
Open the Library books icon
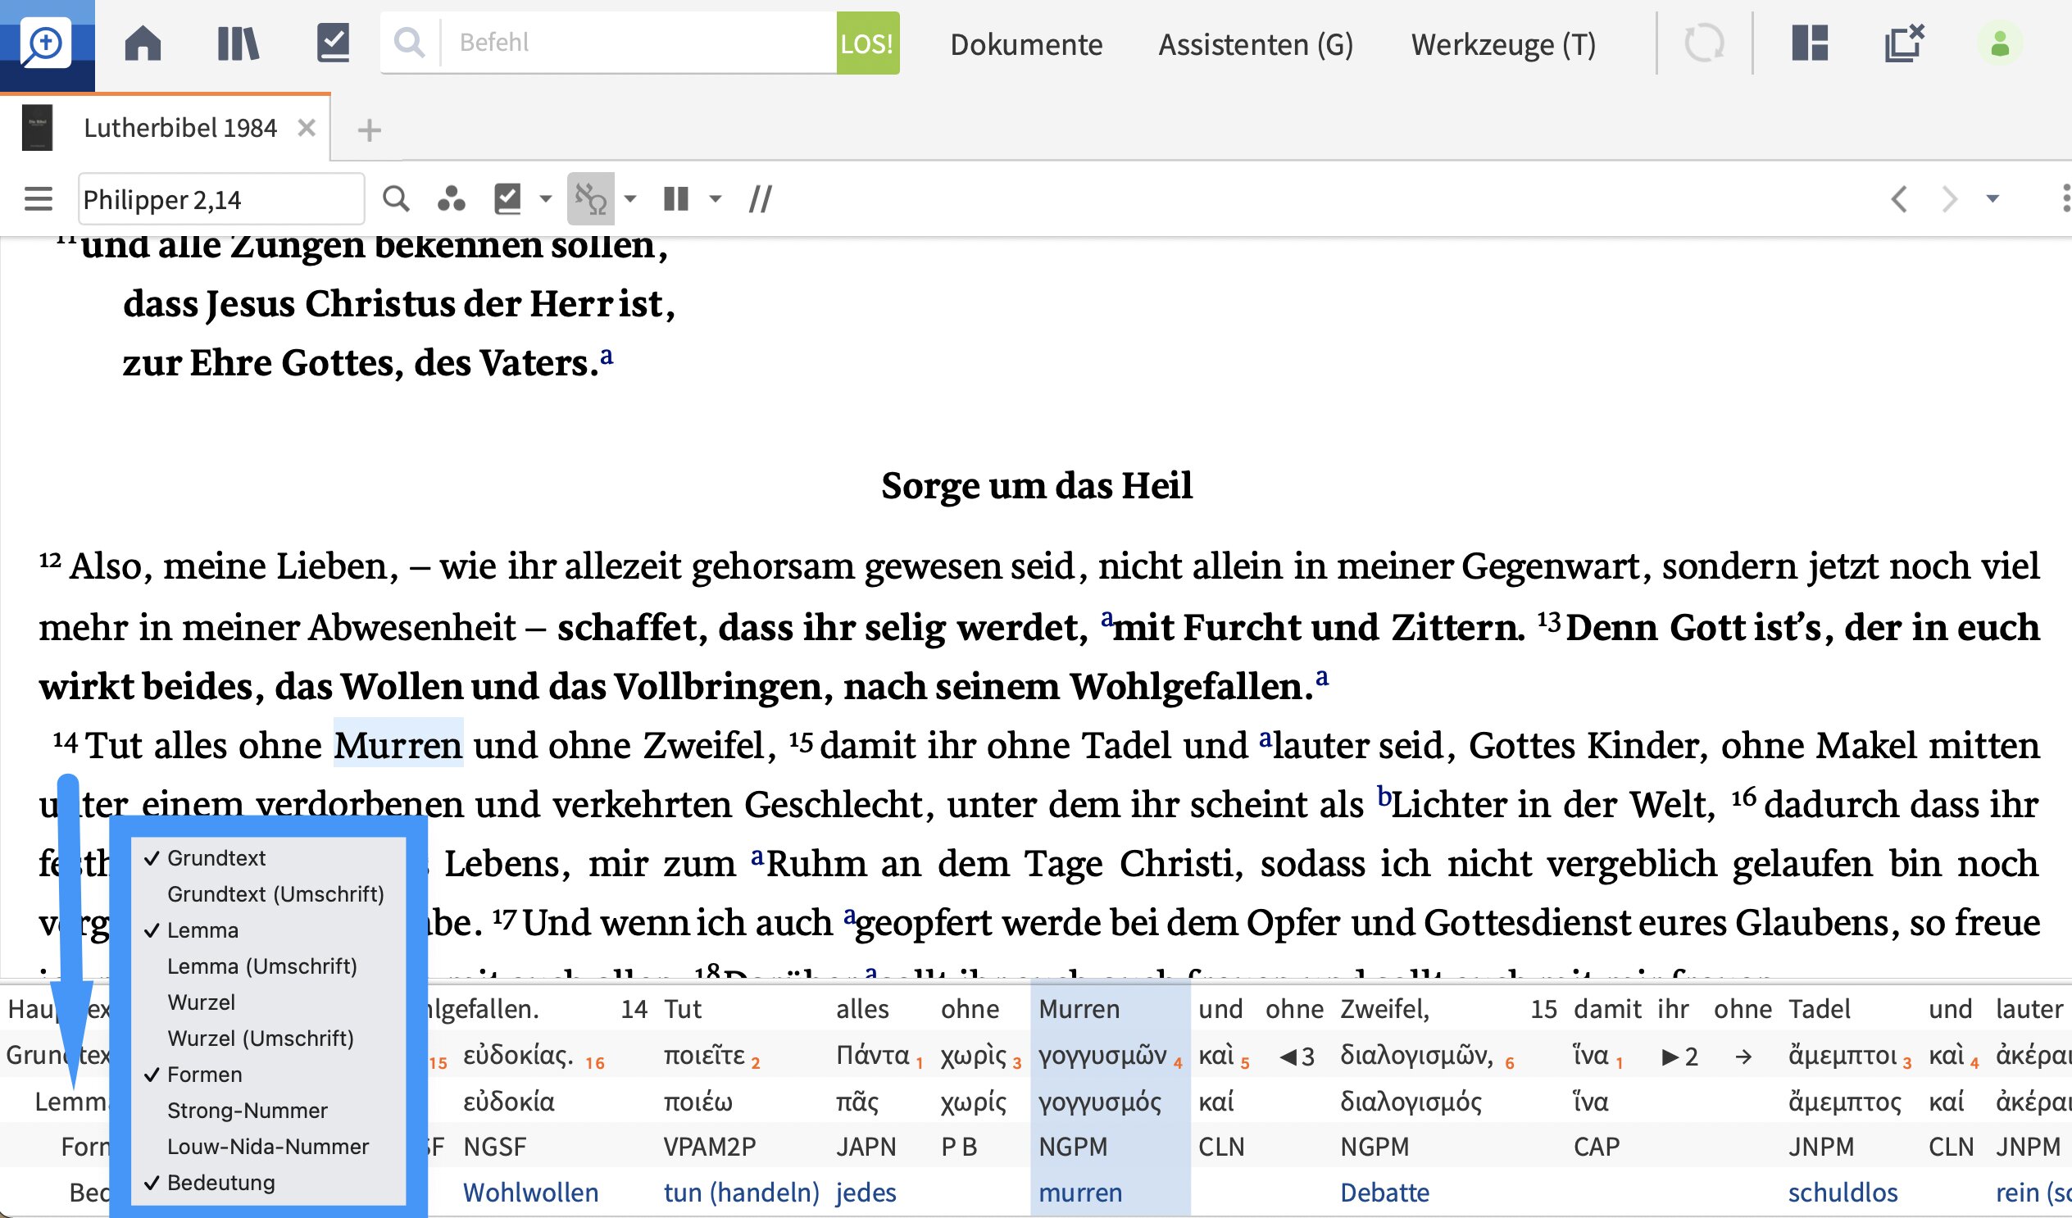(239, 43)
